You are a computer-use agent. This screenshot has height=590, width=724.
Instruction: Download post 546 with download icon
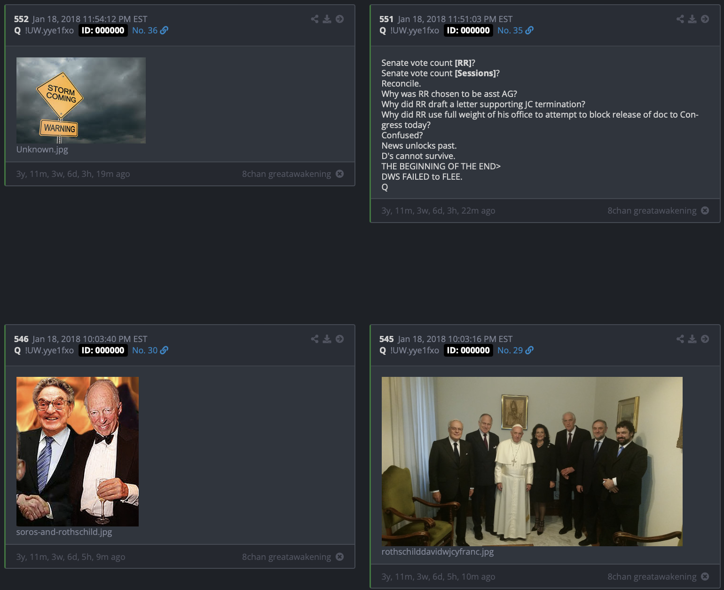click(x=327, y=339)
